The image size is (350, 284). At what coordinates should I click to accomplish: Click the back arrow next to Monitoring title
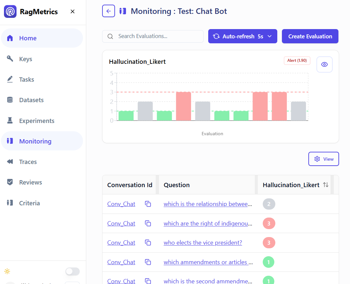coord(108,11)
